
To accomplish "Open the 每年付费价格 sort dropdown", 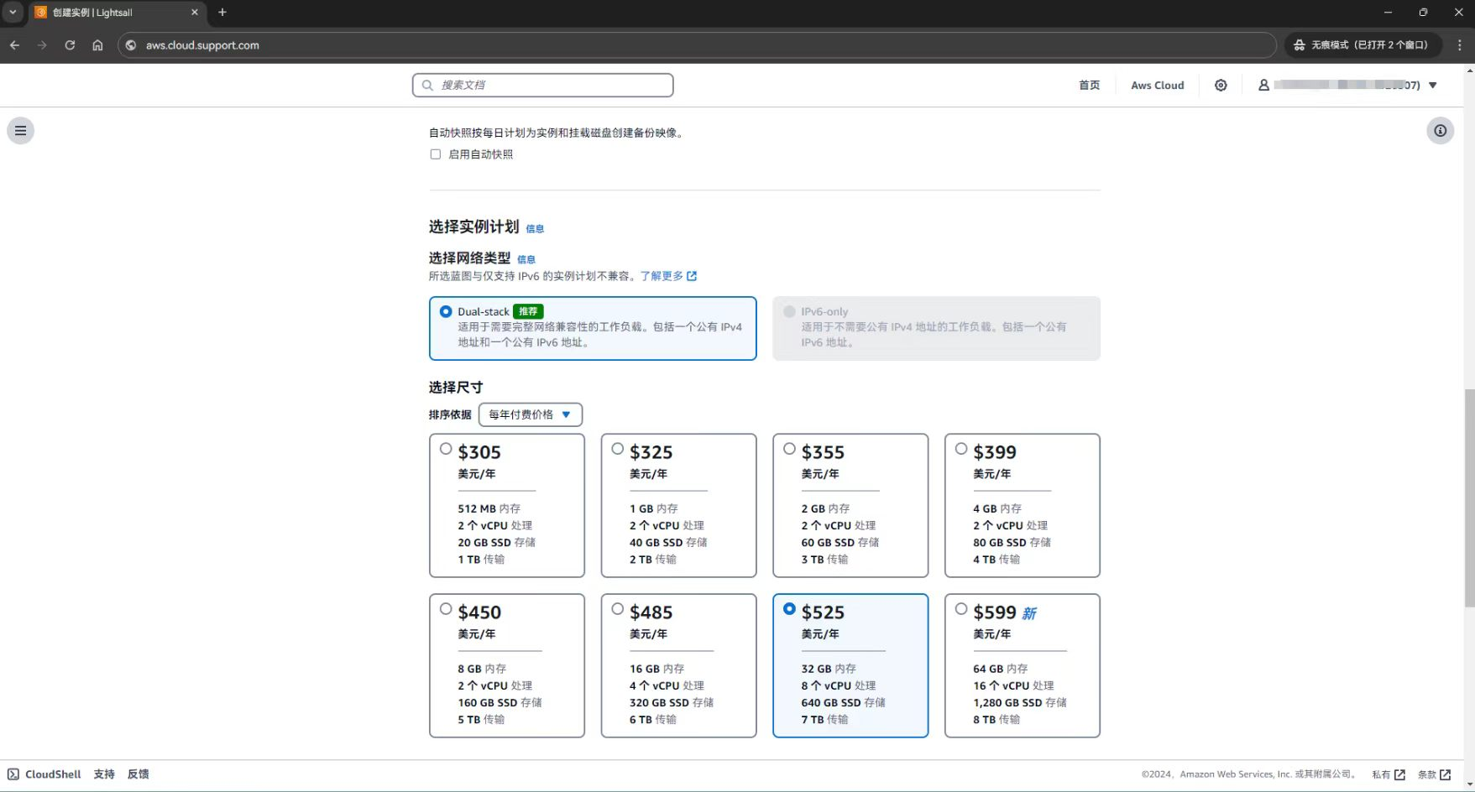I will tap(531, 414).
